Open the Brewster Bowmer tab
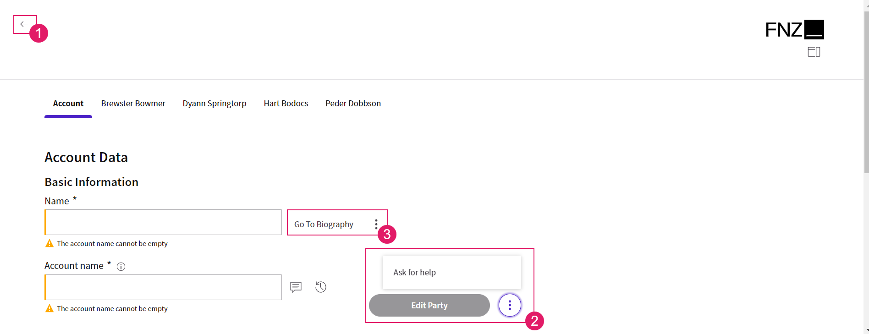 pos(133,104)
